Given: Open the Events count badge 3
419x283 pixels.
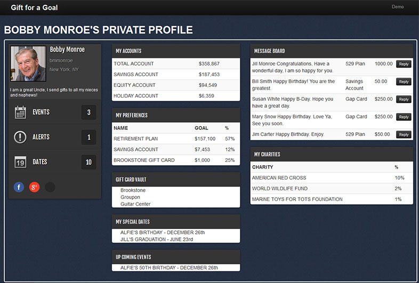Looking at the screenshot, I should [88, 112].
